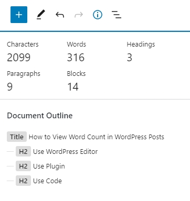Image resolution: width=190 pixels, height=201 pixels.
Task: Click the H2 badge beside Use Plugin
Action: pyautogui.click(x=23, y=166)
